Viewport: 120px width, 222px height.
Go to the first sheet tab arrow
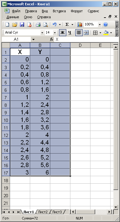pyautogui.click(x=4, y=212)
